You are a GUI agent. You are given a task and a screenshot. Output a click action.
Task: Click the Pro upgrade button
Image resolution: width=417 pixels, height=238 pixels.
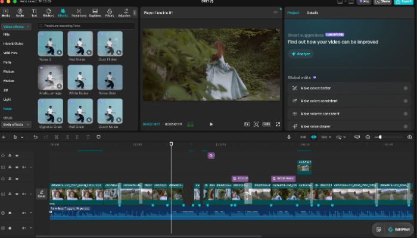(x=364, y=2)
